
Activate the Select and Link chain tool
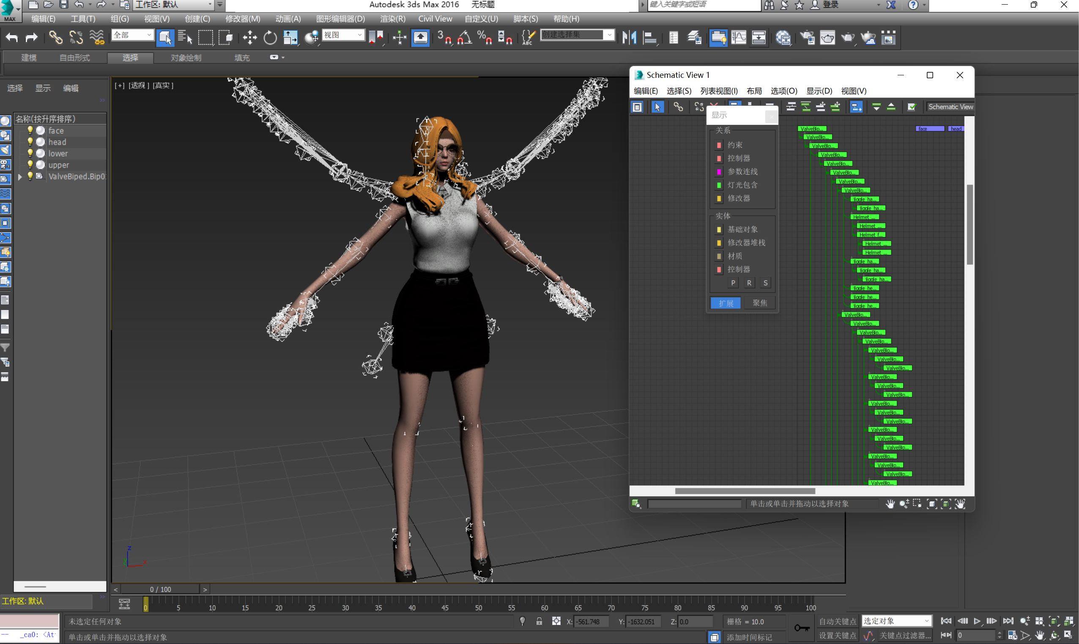pyautogui.click(x=55, y=38)
